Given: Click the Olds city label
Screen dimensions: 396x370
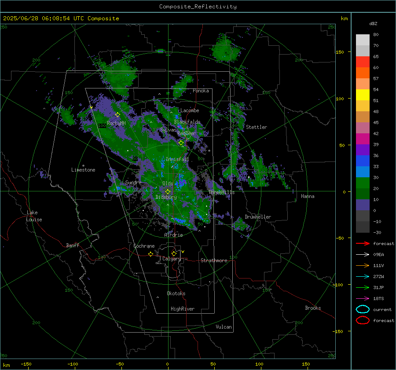Looking at the screenshot, I should pos(168,183).
